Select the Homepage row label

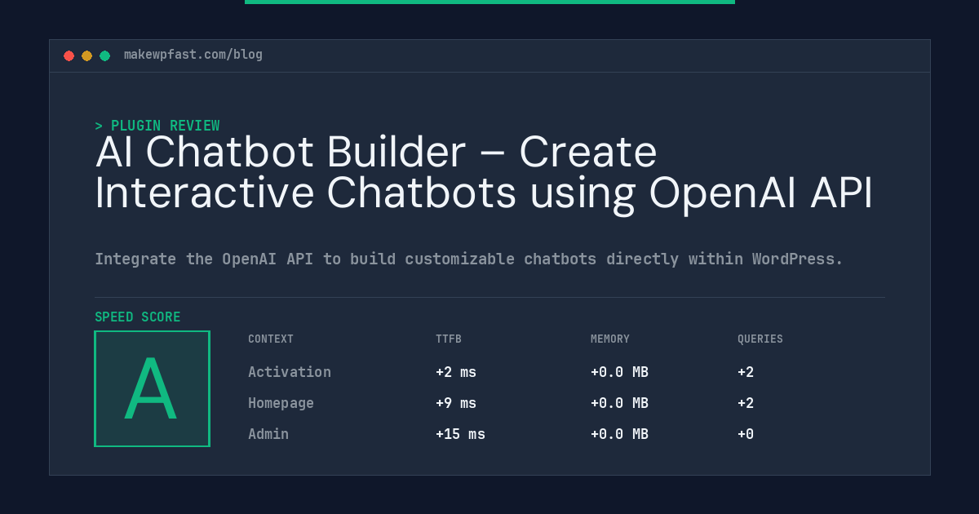281,403
